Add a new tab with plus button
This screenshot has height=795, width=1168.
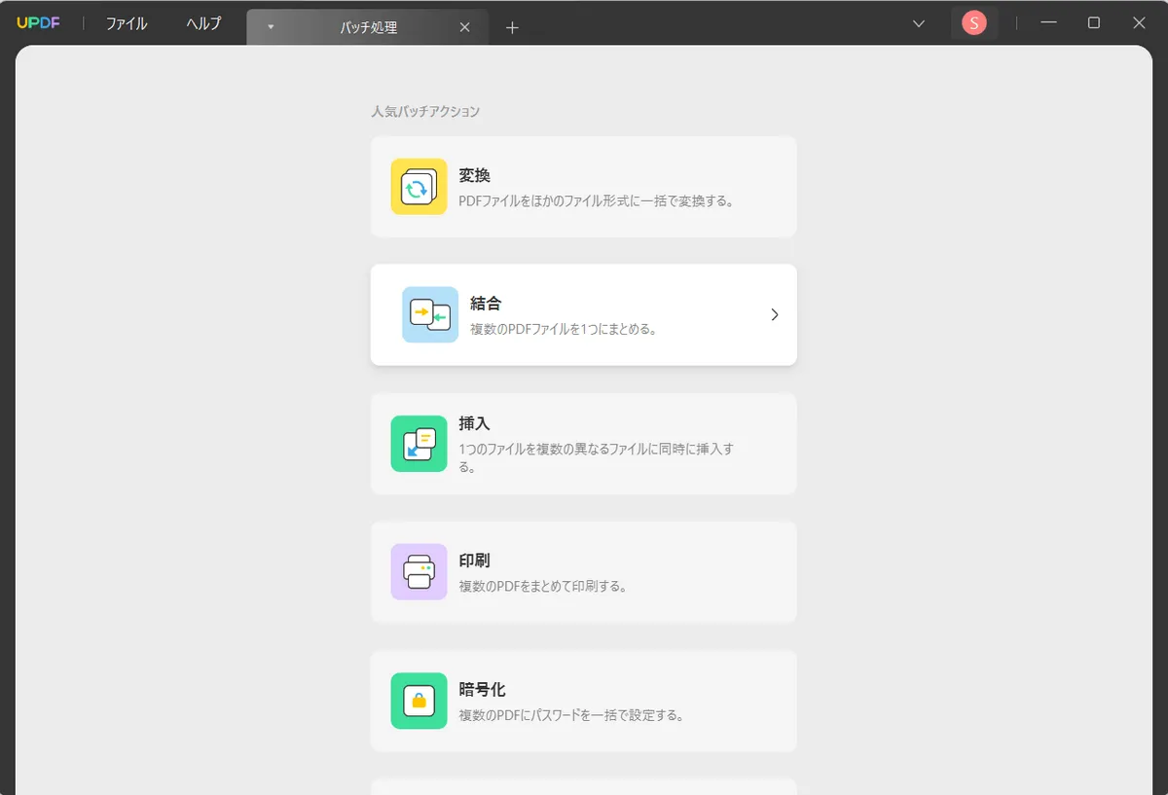pyautogui.click(x=512, y=27)
